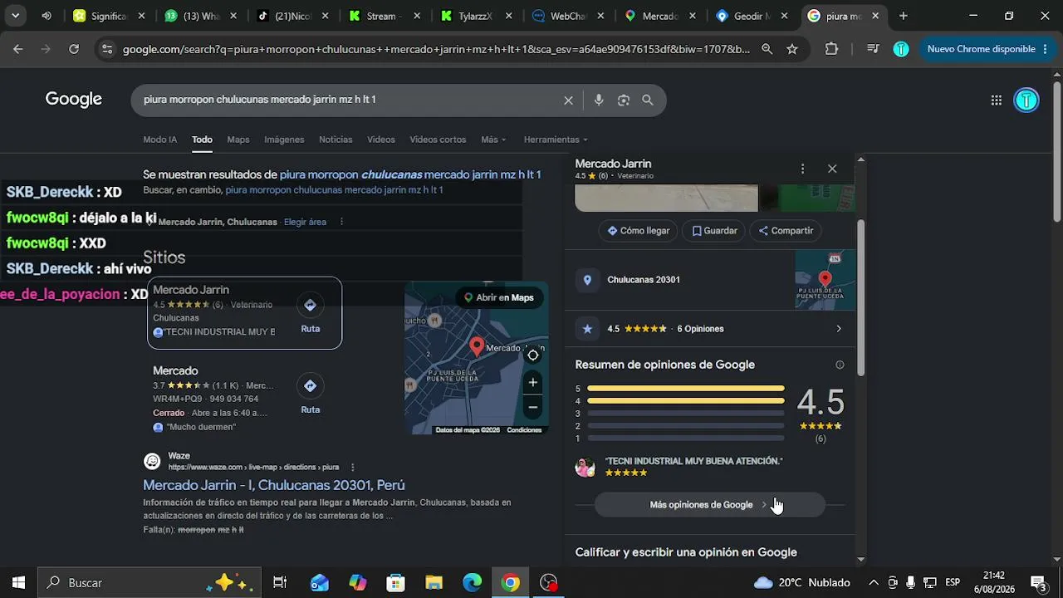Clear the Google search box text

coord(568,100)
